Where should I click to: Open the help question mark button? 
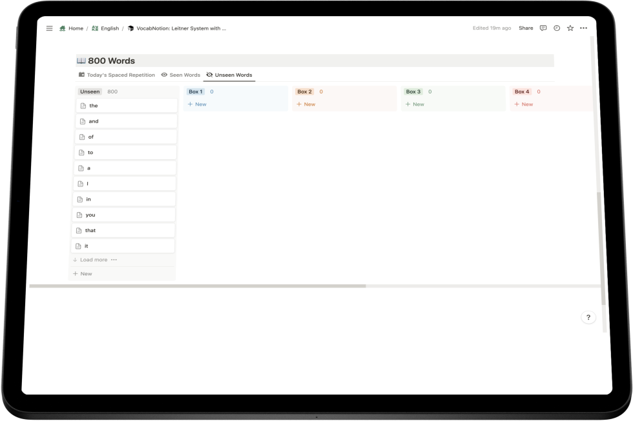pyautogui.click(x=588, y=317)
